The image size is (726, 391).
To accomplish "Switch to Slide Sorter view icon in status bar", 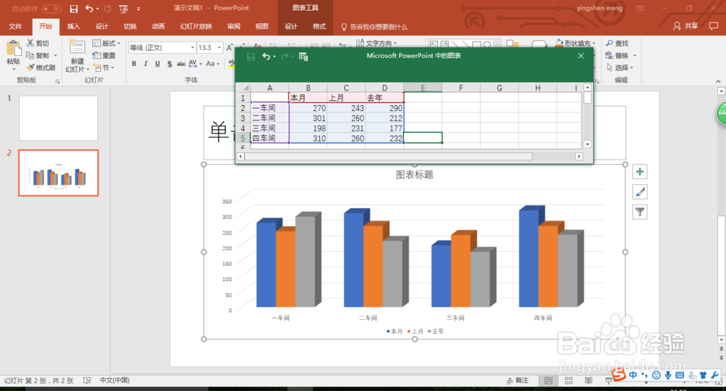I will pyautogui.click(x=568, y=380).
